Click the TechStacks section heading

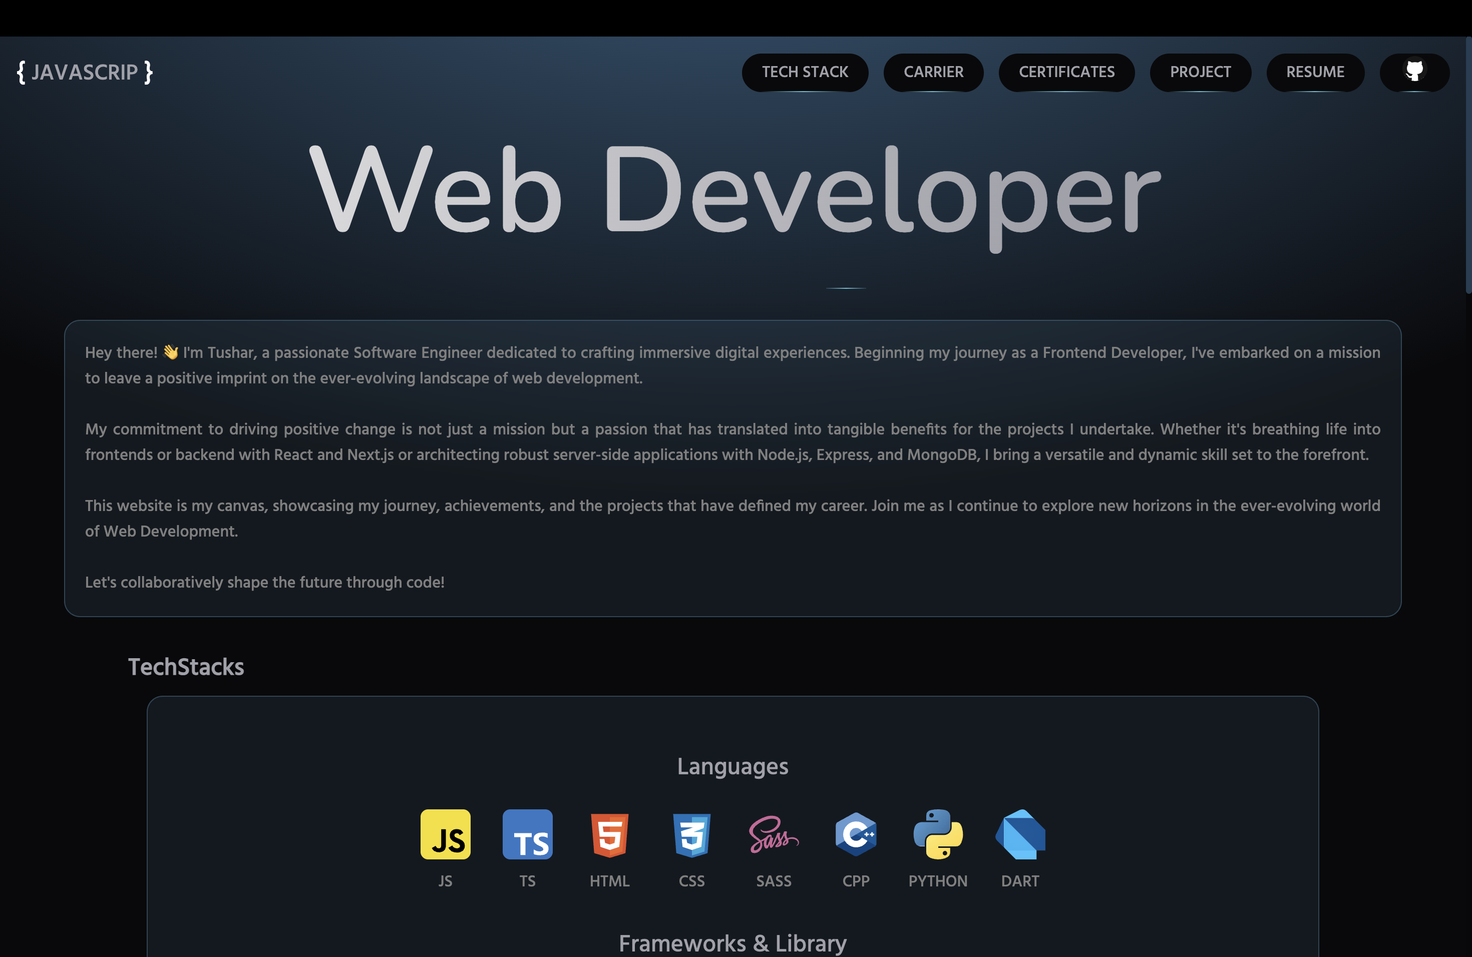(x=186, y=667)
